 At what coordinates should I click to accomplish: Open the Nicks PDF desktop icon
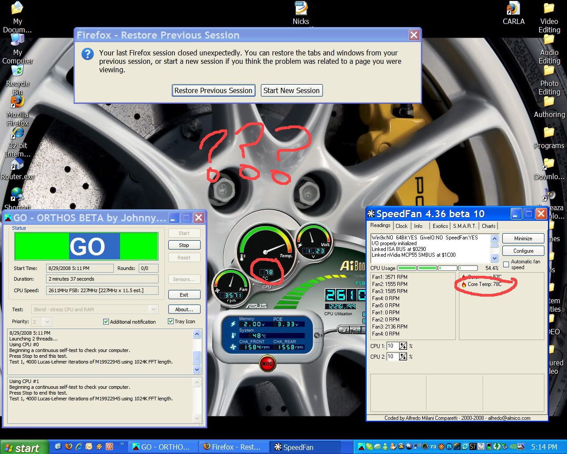pos(301,9)
